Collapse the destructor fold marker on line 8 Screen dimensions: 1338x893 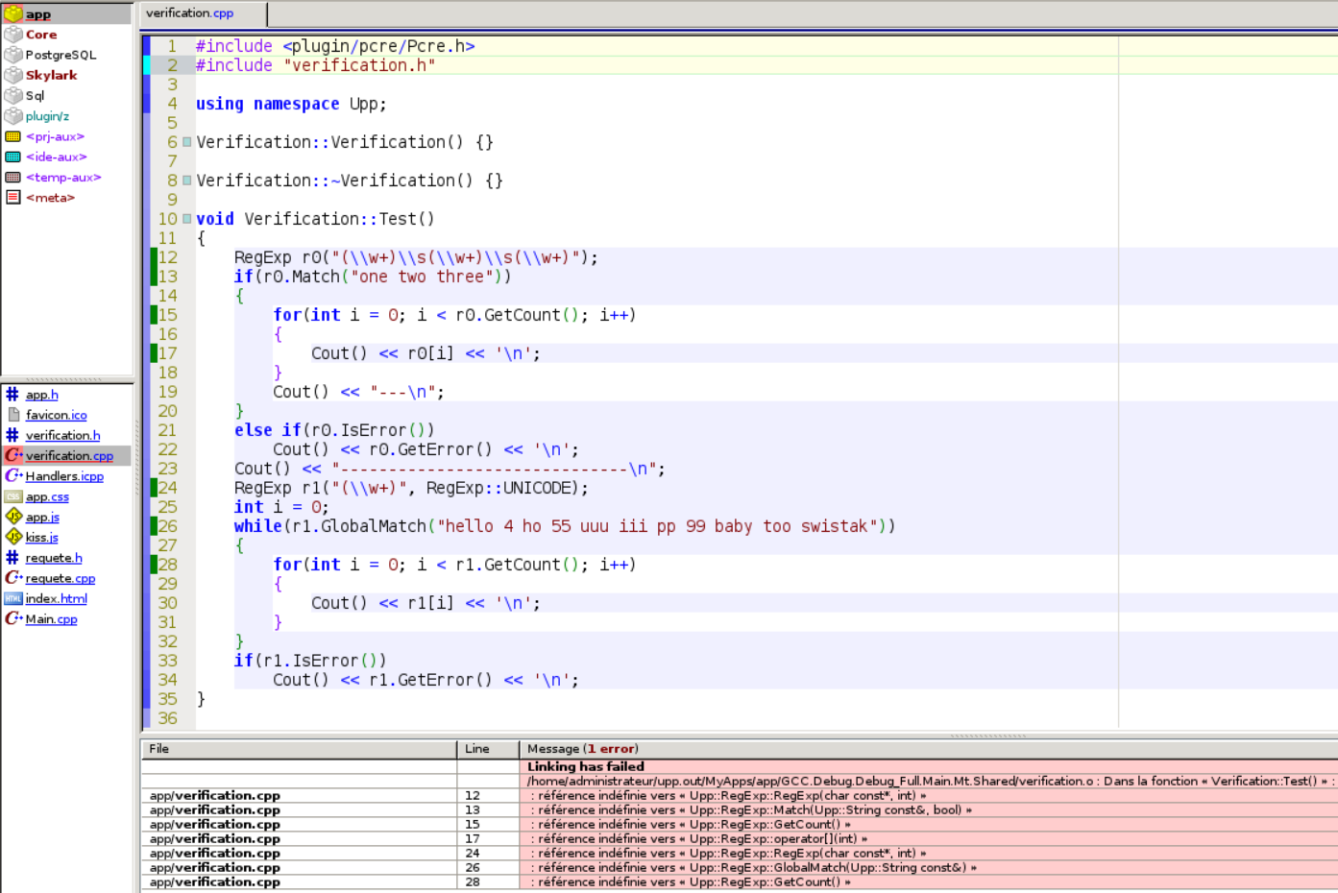tap(187, 181)
